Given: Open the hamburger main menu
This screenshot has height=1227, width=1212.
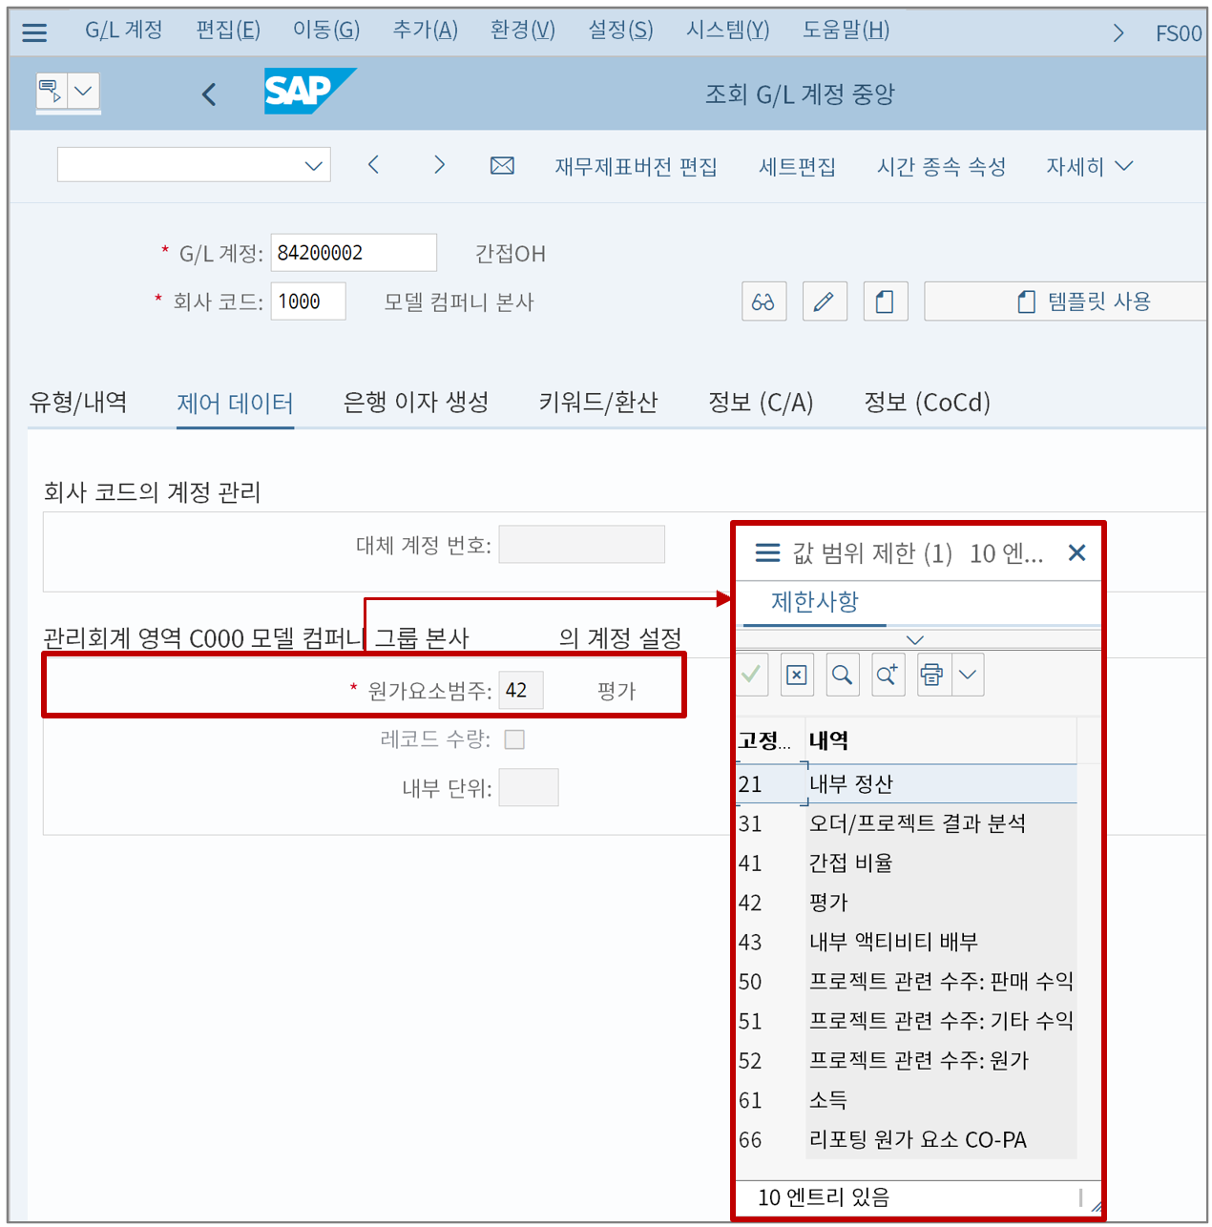Looking at the screenshot, I should (x=34, y=32).
